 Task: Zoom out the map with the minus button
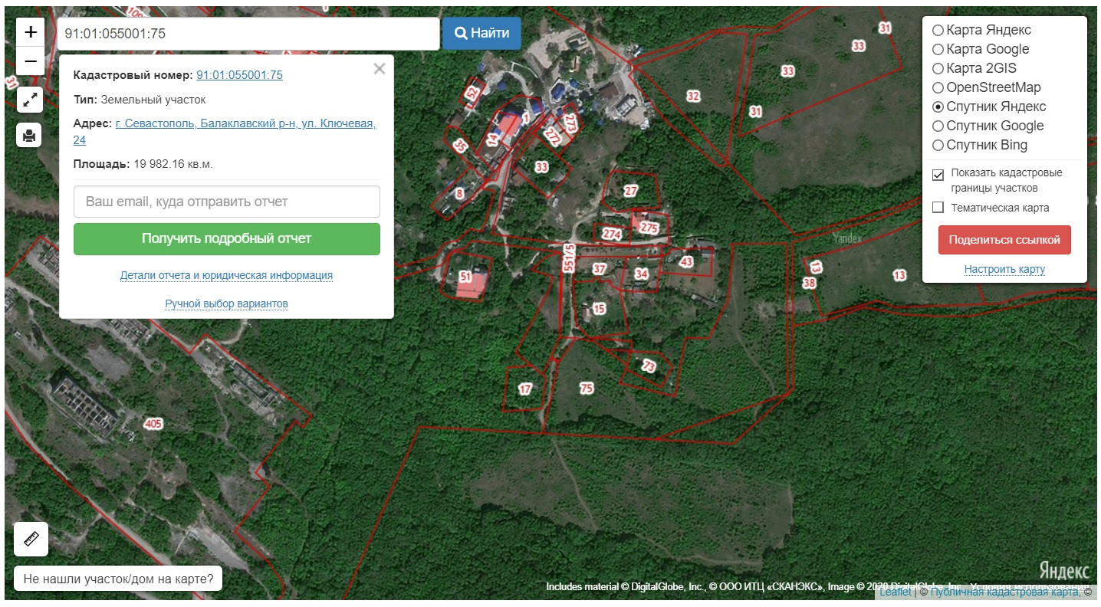pos(31,61)
